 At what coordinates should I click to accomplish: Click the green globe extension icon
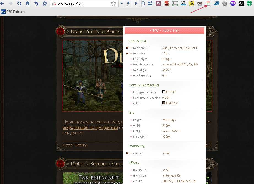click(x=250, y=3)
